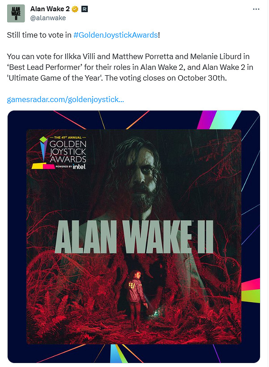Image resolution: width=269 pixels, height=367 pixels.
Task: Click the tweet paragraph mentioning Best Lead Performer
Action: tap(130, 67)
